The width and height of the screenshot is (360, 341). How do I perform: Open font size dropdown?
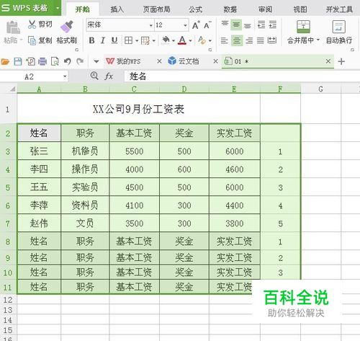coord(185,25)
